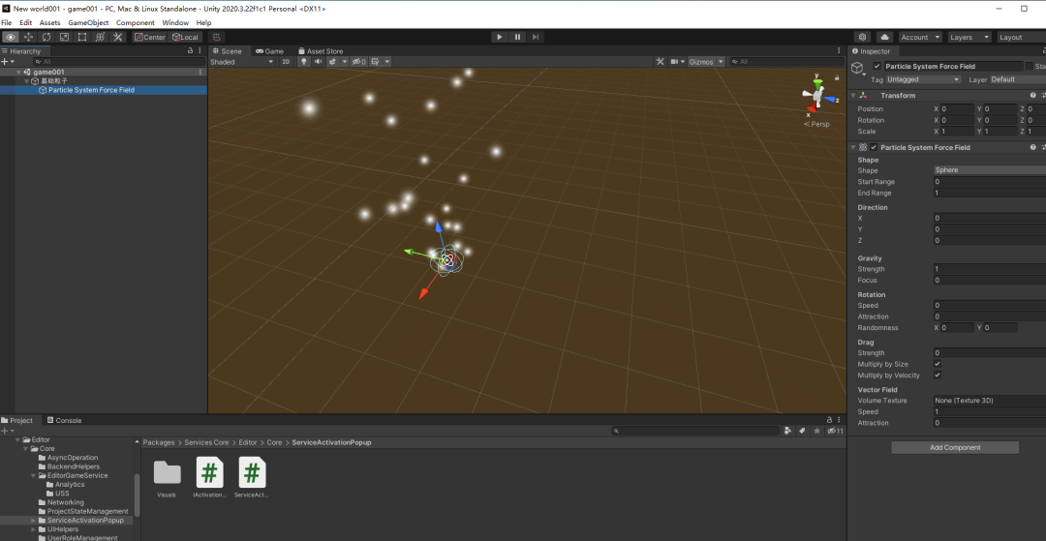Click the Gravity Strength input field

pos(990,269)
